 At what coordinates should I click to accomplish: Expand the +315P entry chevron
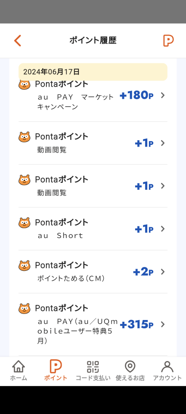(x=163, y=324)
